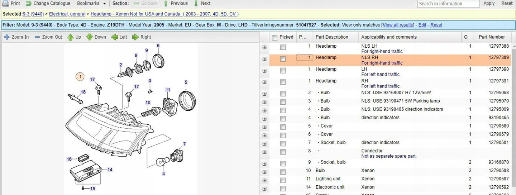This screenshot has height=195, width=516.
Task: Pan diagram Left with the arrow
Action: (x=114, y=37)
